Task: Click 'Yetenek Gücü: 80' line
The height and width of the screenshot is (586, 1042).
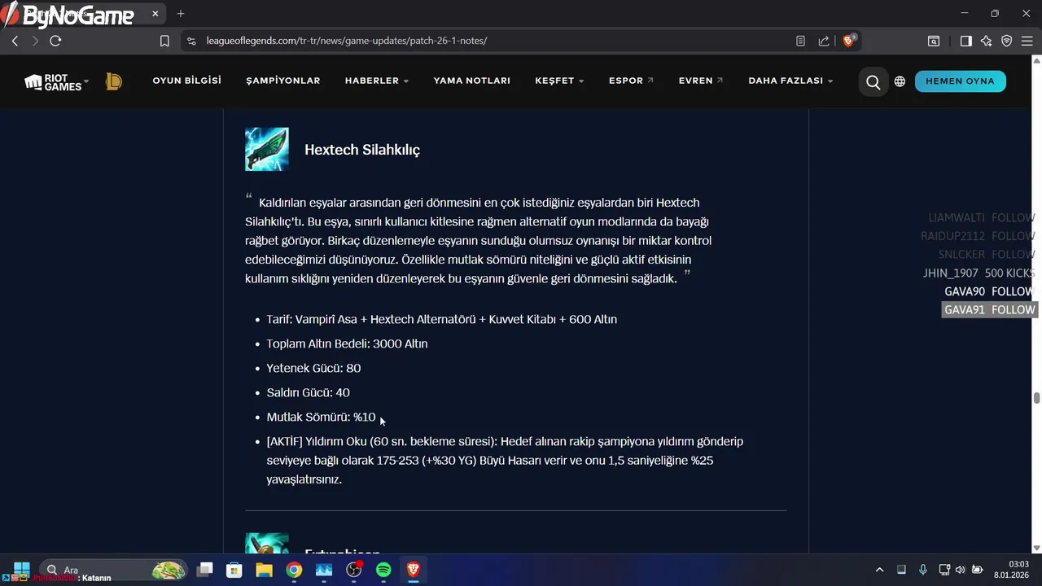Action: click(313, 368)
